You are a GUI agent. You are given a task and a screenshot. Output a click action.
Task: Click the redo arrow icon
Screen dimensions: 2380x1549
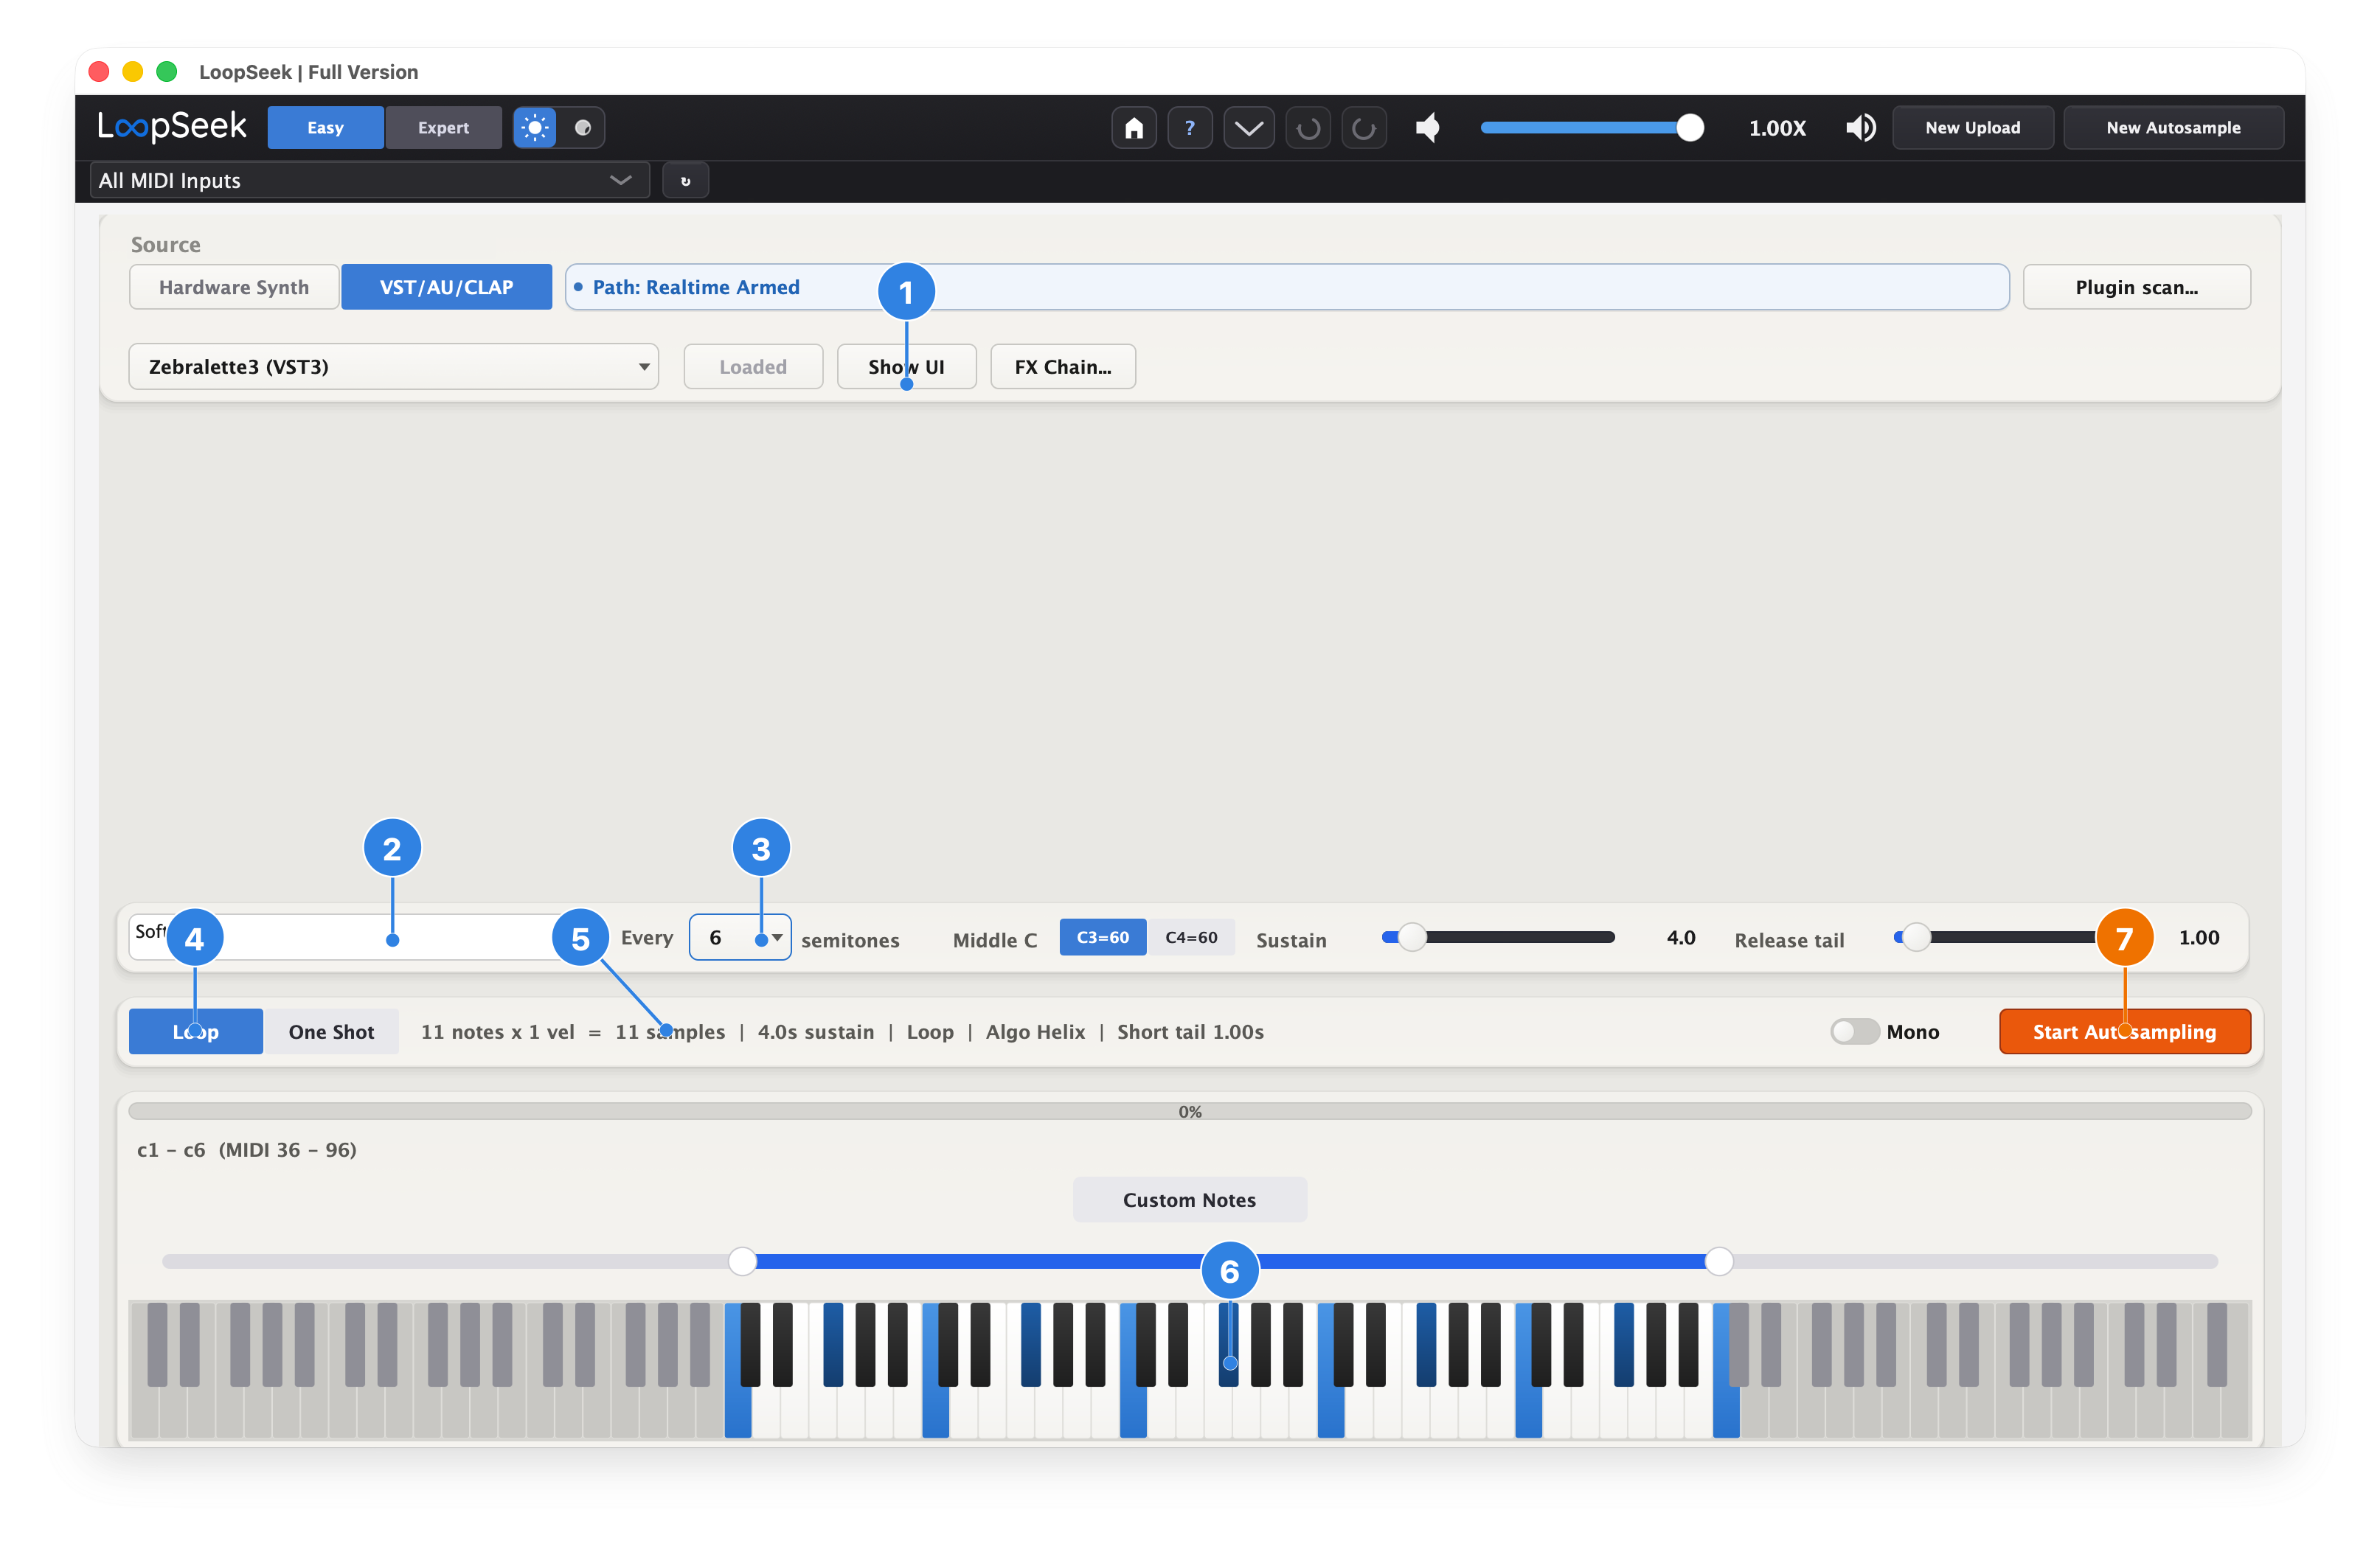click(1364, 128)
